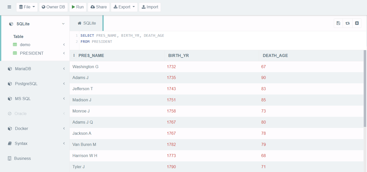Click the SQLite cube icon in sidebar
Image resolution: width=367 pixels, height=172 pixels.
pyautogui.click(x=11, y=24)
